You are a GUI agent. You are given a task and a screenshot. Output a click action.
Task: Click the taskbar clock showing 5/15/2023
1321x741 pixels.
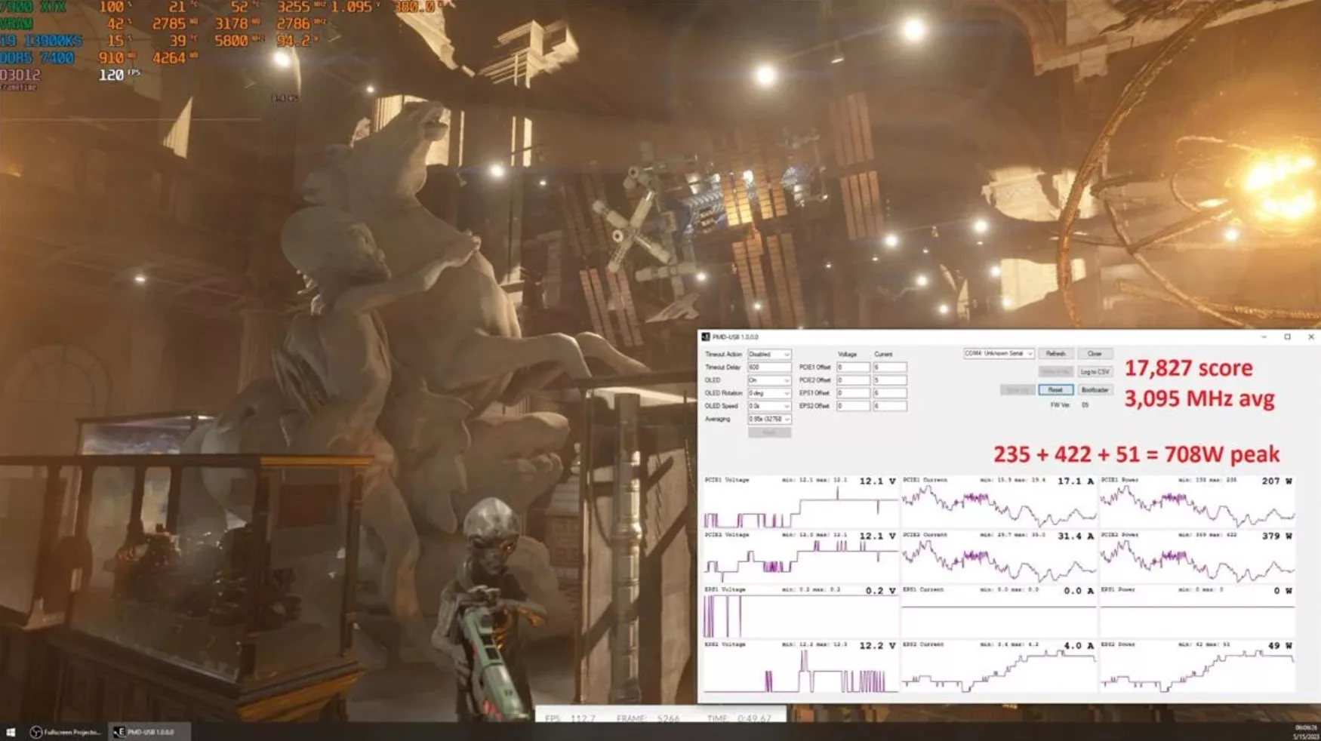pos(1300,732)
